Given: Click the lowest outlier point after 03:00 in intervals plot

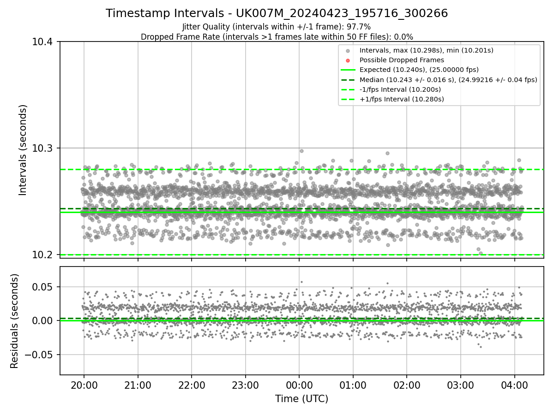Looking at the screenshot, I should [481, 253].
